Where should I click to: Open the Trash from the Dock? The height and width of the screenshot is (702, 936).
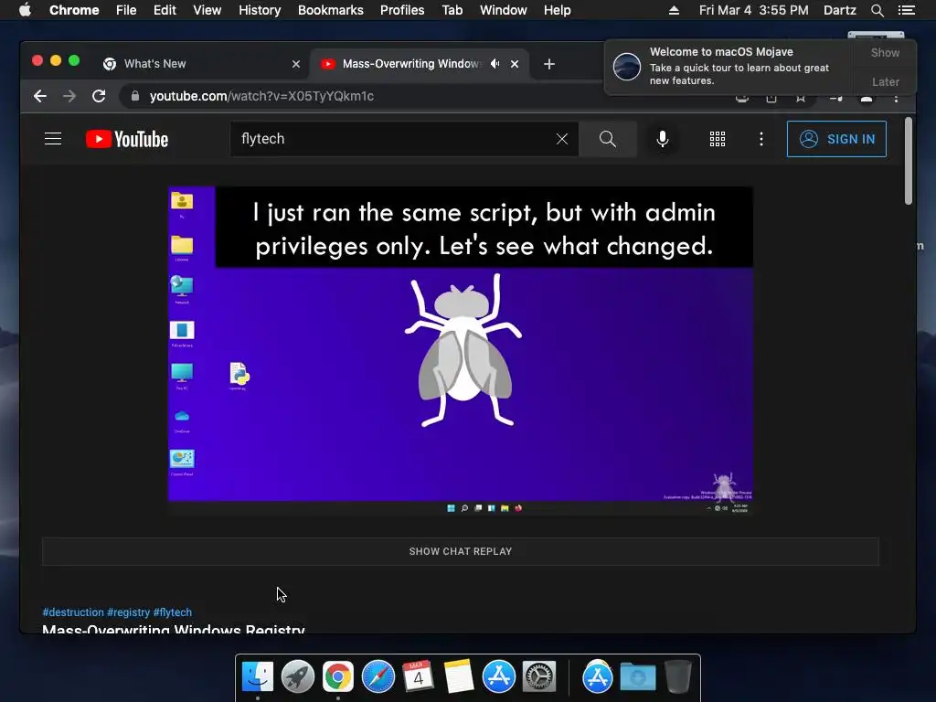coord(677,677)
